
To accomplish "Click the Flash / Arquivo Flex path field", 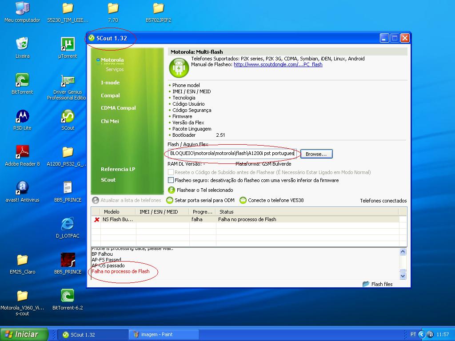I will coord(232,153).
